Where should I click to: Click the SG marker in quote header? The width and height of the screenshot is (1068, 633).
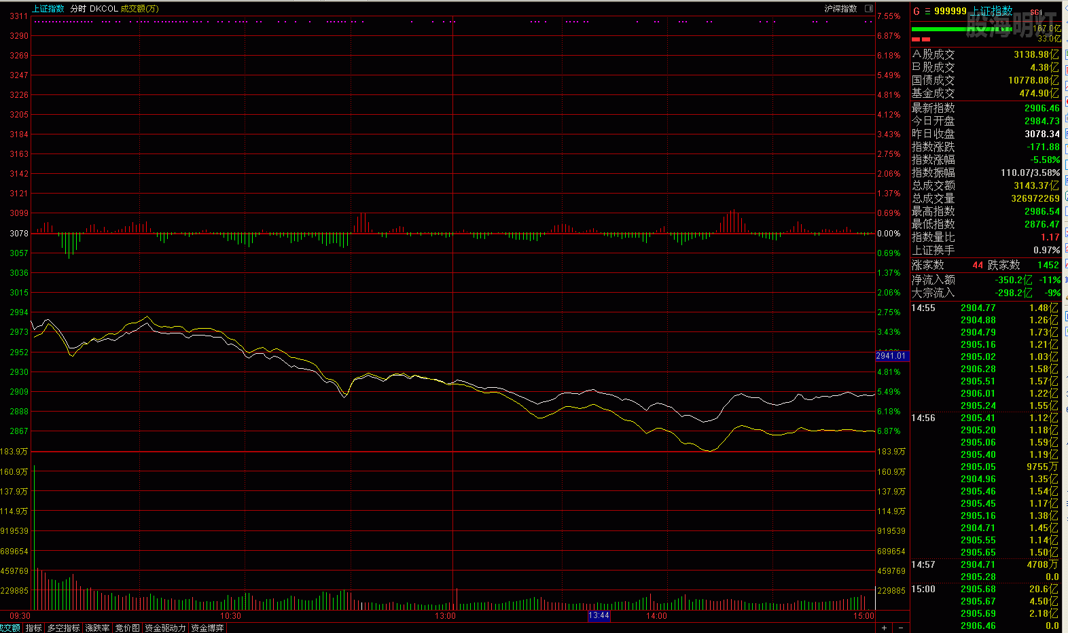[1036, 12]
